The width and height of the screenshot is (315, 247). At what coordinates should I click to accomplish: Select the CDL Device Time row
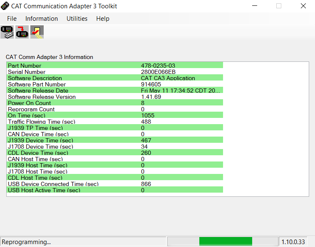pos(115,152)
